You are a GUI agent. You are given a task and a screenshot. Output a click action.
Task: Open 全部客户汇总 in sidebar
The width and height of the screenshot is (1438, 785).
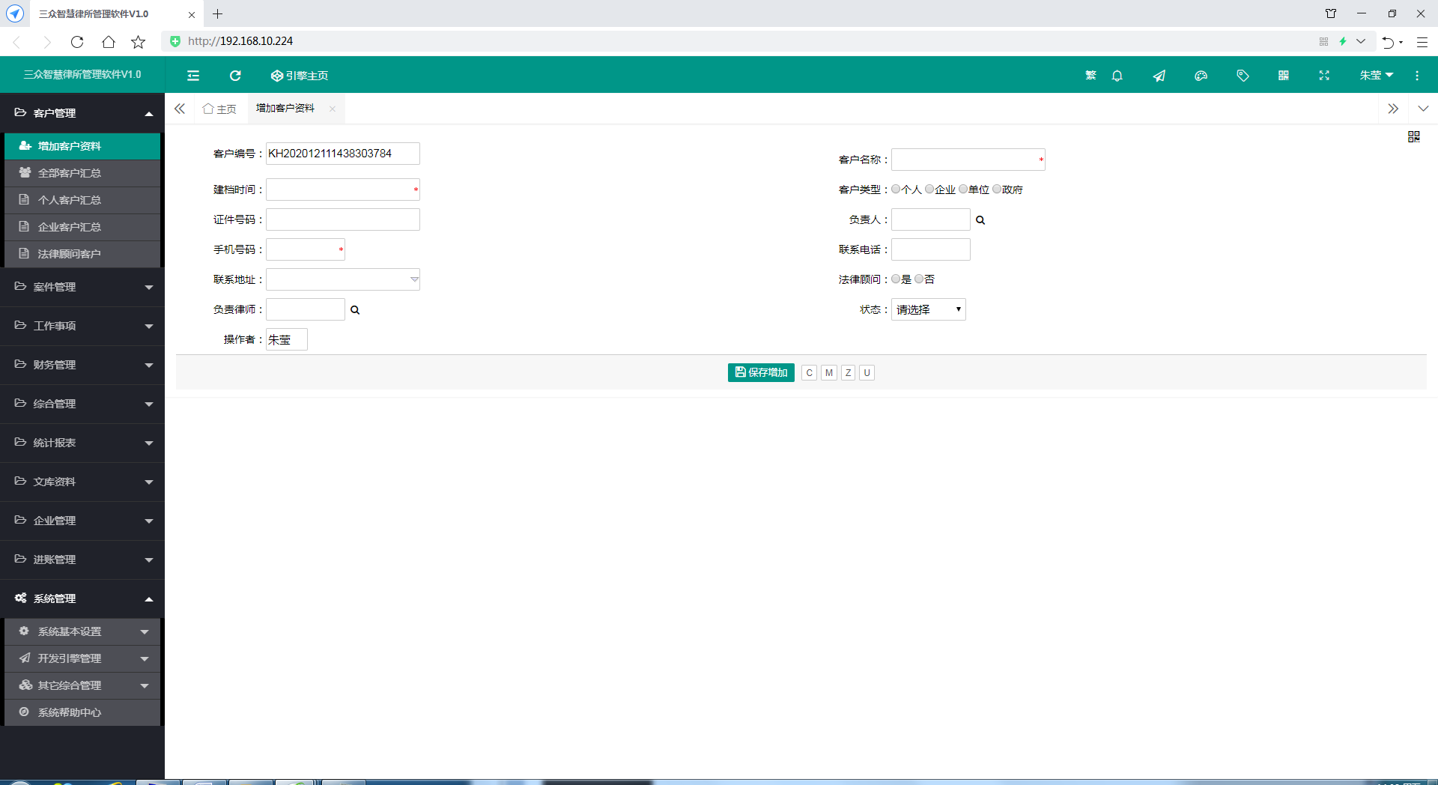coord(70,173)
